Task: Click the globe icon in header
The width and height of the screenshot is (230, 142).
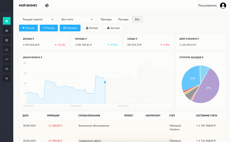Action: point(47,5)
